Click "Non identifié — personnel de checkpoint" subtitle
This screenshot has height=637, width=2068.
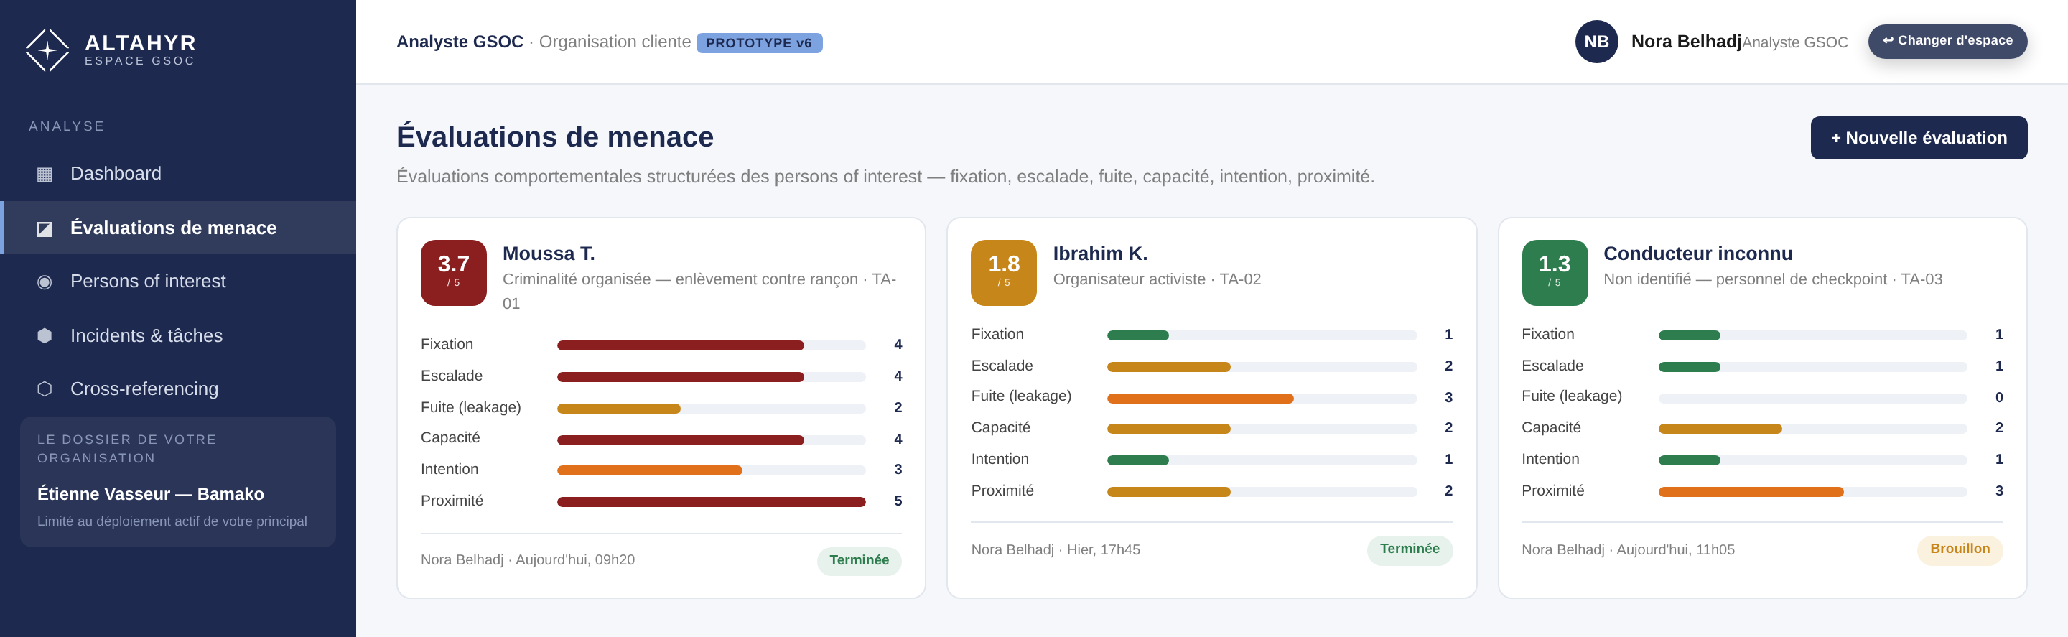[x=1746, y=279]
